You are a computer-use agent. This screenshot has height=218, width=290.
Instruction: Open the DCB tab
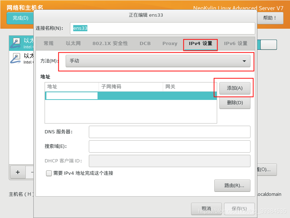[x=145, y=43]
